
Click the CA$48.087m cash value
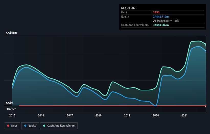tap(161, 25)
